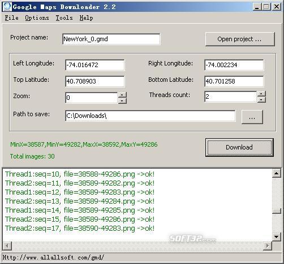
Task: Click the Left Longitude label
Action: (x=33, y=63)
